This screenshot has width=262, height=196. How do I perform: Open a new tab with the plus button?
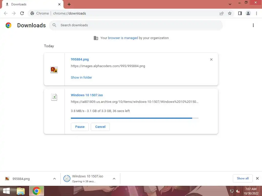coord(69,4)
